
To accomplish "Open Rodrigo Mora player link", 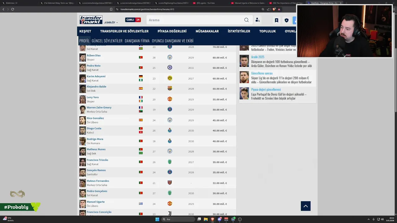I will [x=95, y=139].
